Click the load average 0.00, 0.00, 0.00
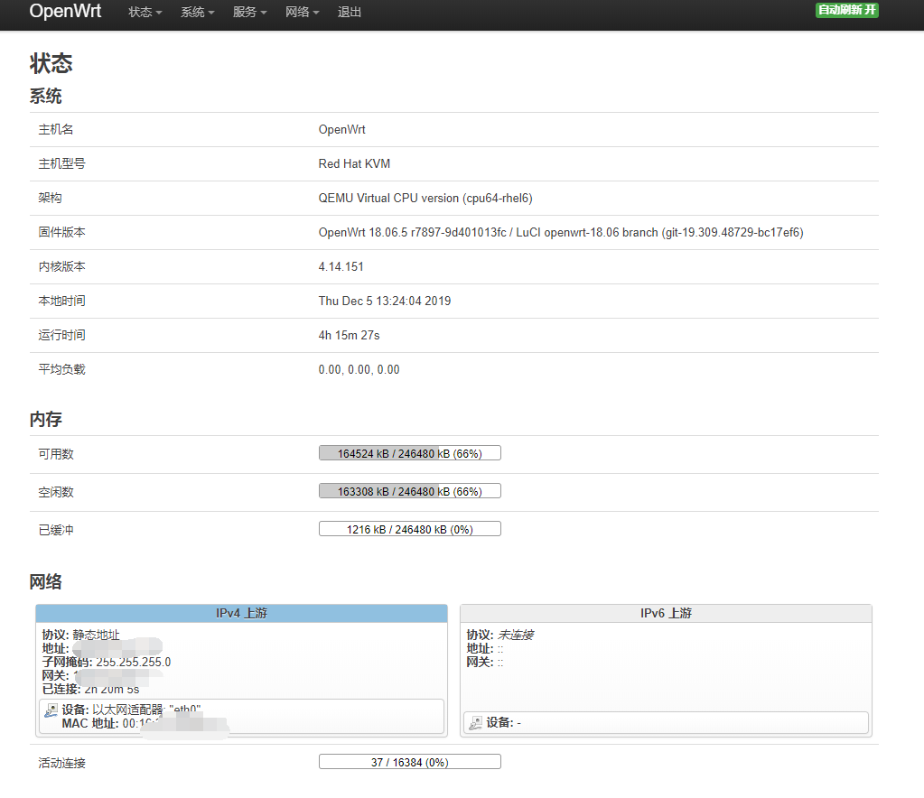The image size is (924, 798). 359,370
